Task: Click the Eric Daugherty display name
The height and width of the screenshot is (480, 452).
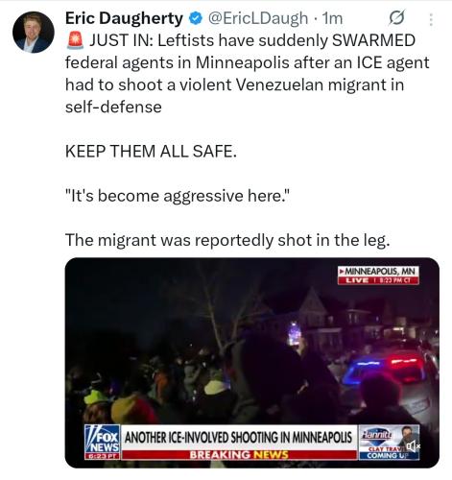Action: 124,18
